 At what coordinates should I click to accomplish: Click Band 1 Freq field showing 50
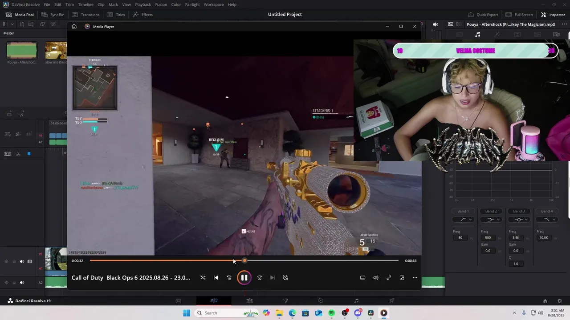tap(460, 238)
